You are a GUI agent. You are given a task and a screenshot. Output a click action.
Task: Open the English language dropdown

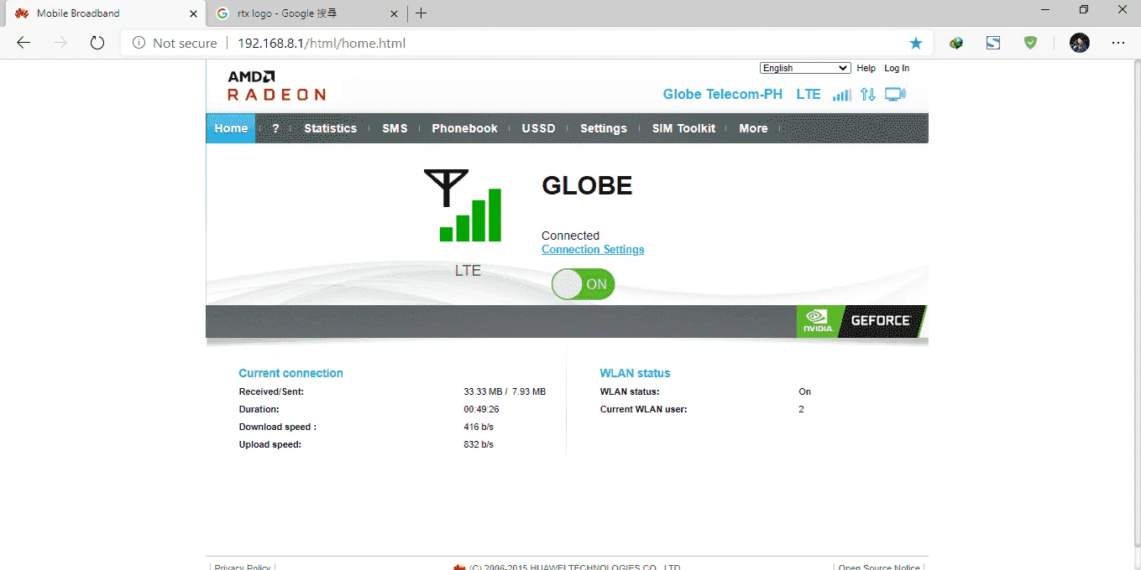click(x=805, y=68)
